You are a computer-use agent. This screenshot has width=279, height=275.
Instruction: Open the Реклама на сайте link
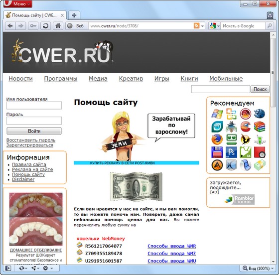pyautogui.click(x=32, y=169)
